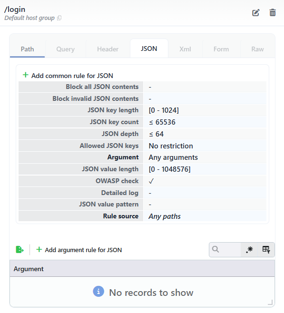Click the Block invalid JSON contents label

tap(96, 98)
